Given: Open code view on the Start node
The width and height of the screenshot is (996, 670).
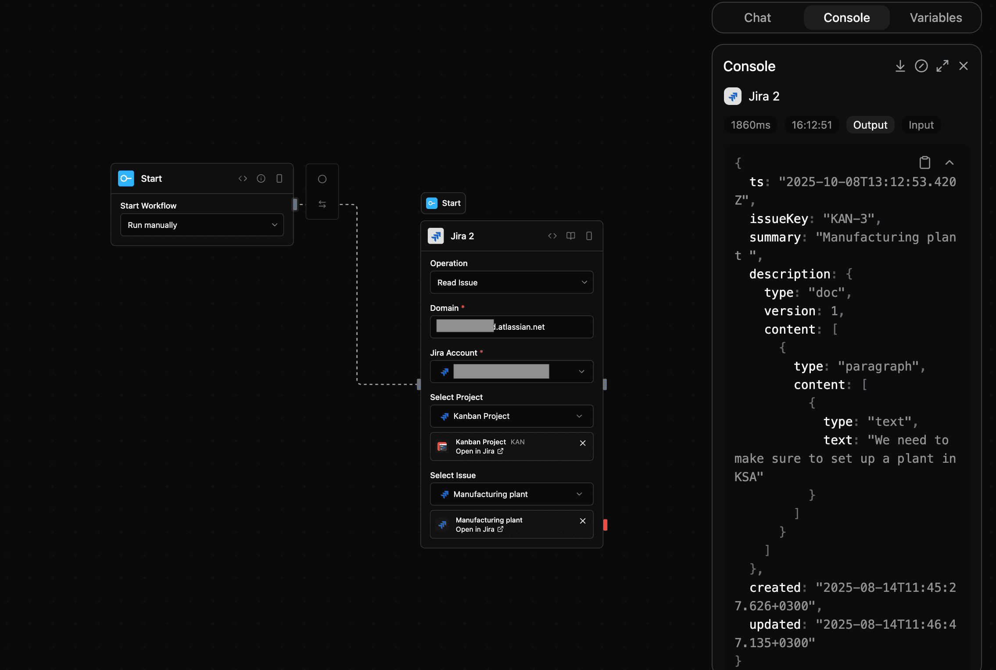Looking at the screenshot, I should click(x=243, y=178).
